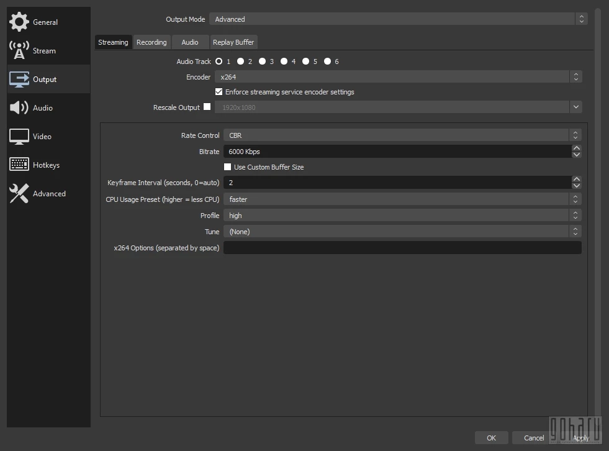
Task: Open the Profile high dropdown
Action: [402, 216]
